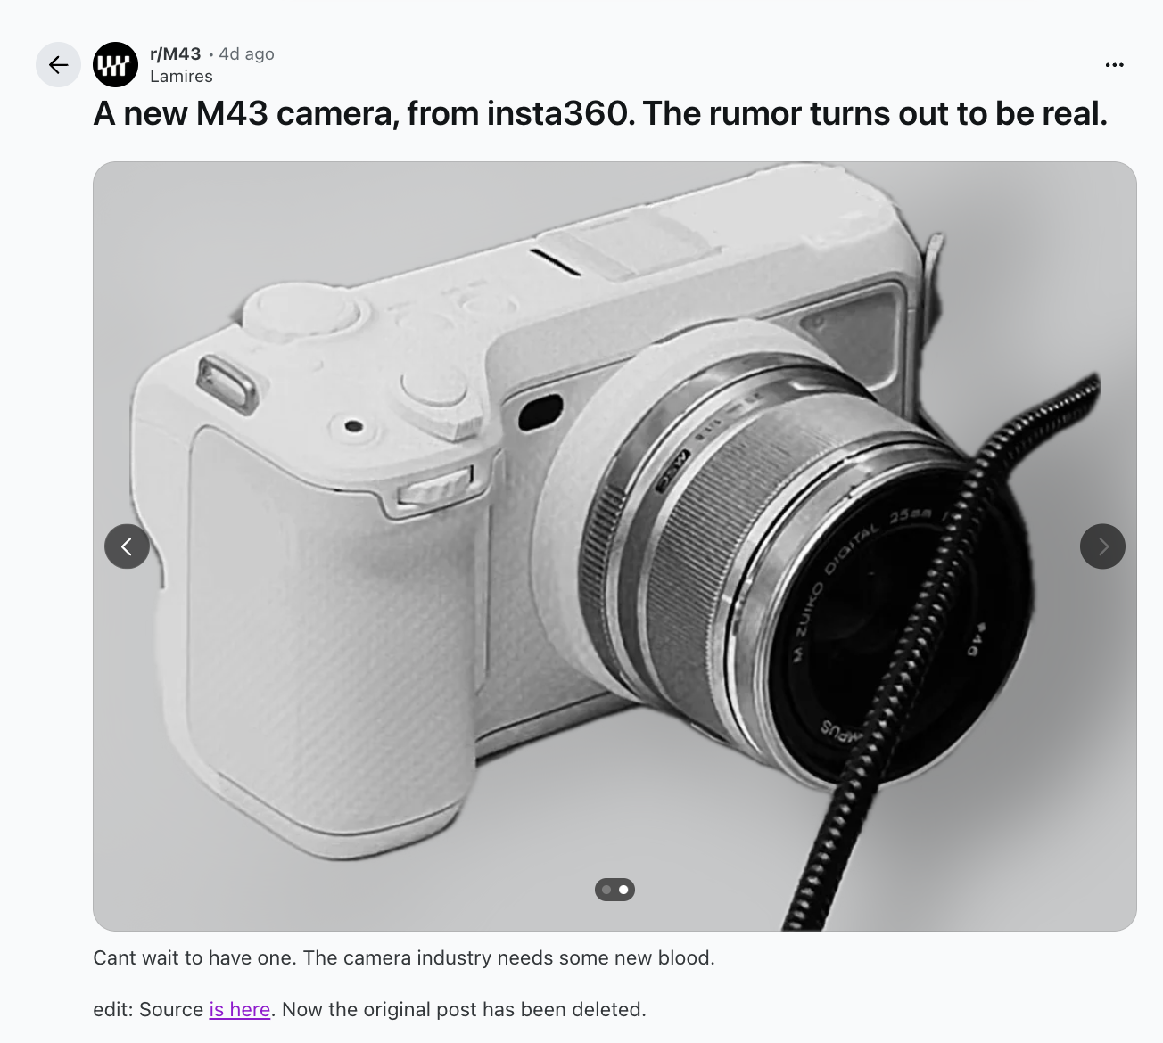Select the first carousel dot indicator
The height and width of the screenshot is (1043, 1163).
coord(606,890)
